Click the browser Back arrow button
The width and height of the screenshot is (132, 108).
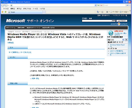click(3, 6)
